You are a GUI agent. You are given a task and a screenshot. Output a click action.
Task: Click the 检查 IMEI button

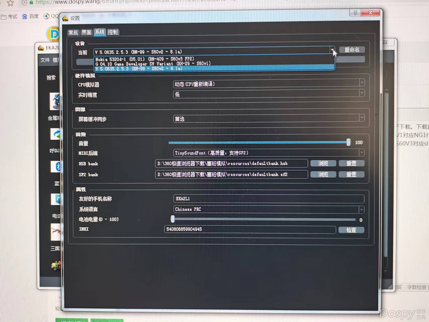tap(351, 230)
